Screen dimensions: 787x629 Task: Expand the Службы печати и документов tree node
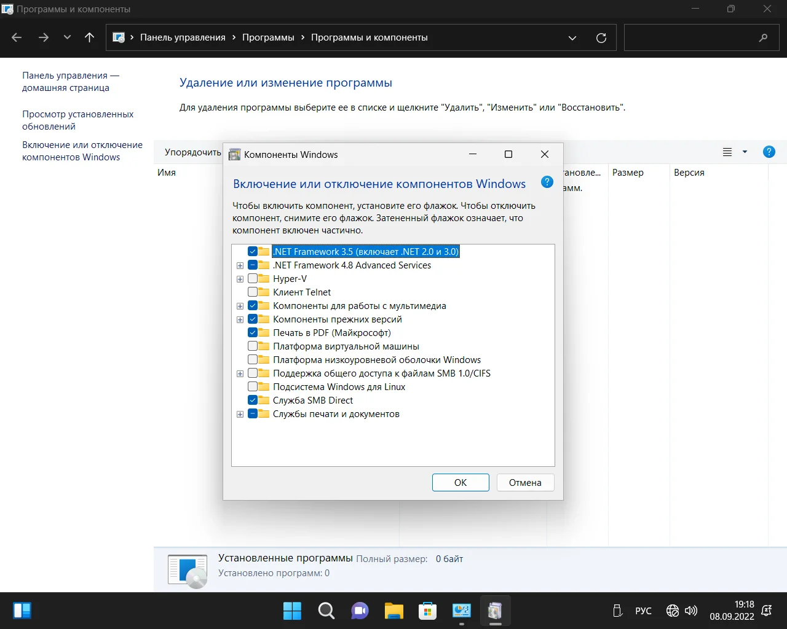pos(240,415)
